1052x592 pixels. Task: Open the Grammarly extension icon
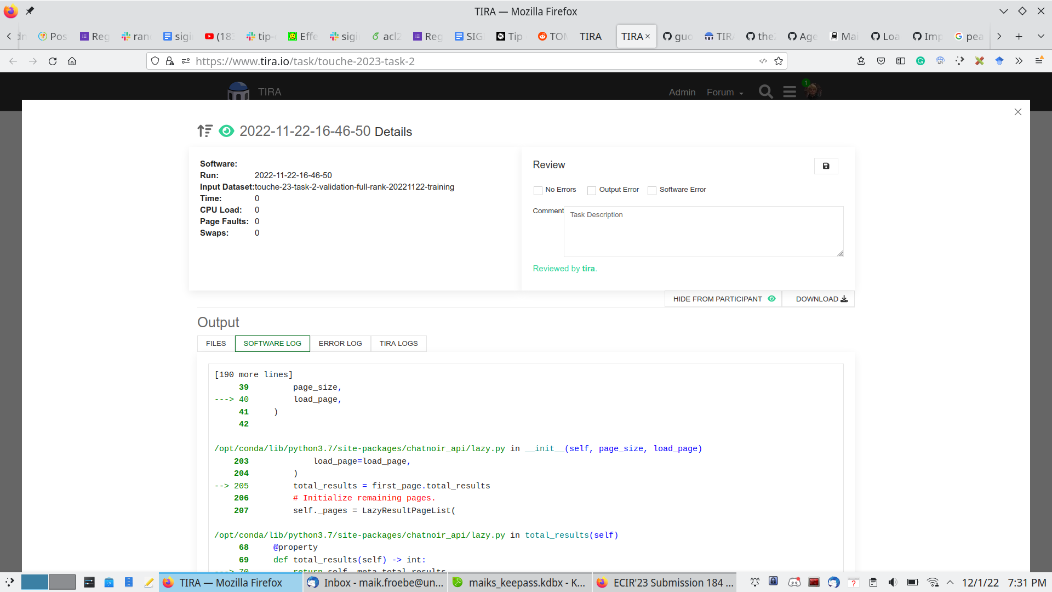coord(921,61)
